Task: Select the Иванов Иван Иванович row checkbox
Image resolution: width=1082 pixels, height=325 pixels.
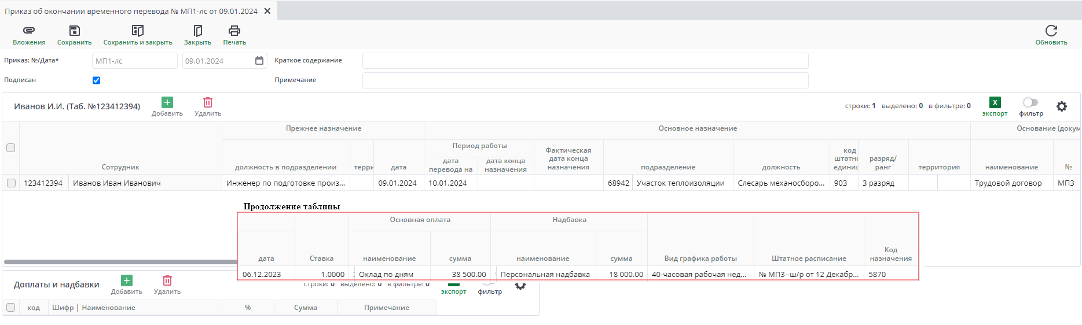Action: 11,183
